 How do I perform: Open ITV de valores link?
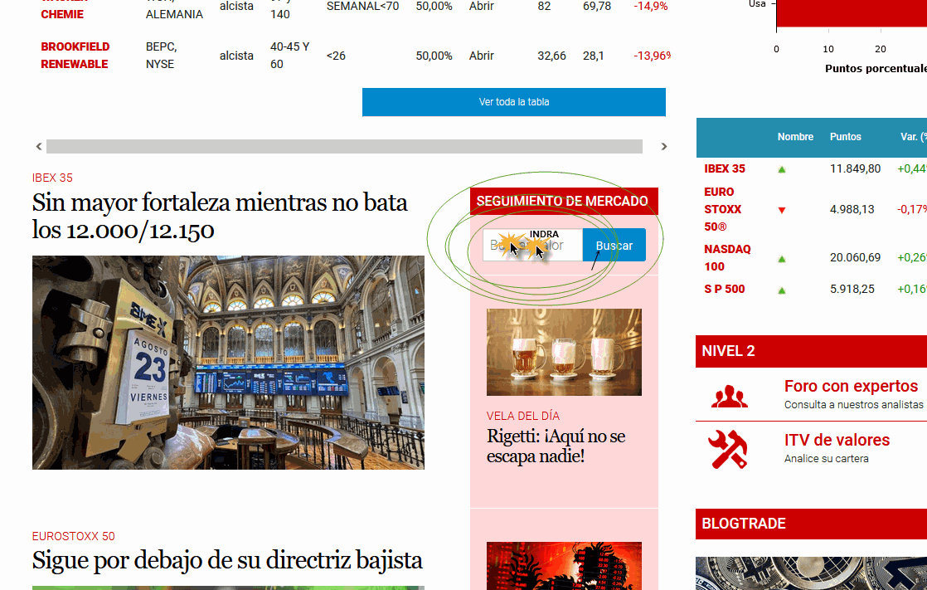point(837,440)
